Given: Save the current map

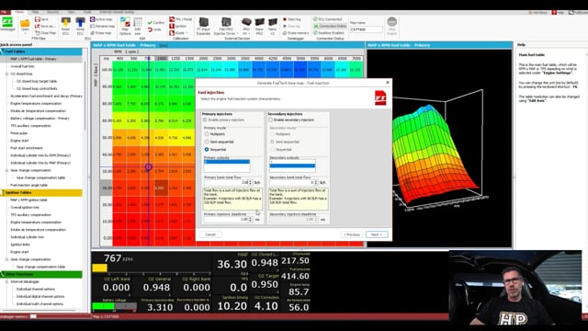Looking at the screenshot, I should tap(42, 19).
